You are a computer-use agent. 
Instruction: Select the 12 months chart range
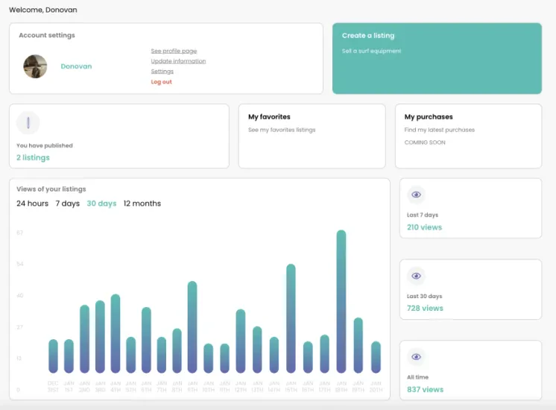point(142,204)
